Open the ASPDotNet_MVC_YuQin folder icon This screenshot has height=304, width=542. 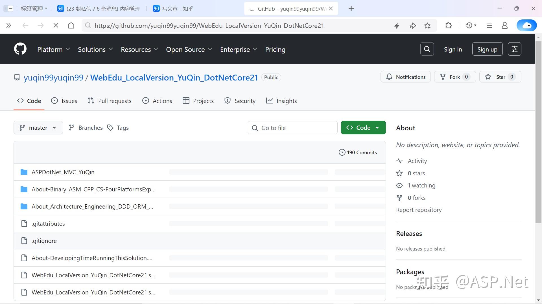coord(24,172)
